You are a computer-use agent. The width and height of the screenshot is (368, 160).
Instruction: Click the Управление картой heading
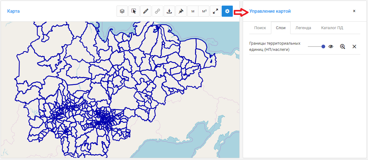pos(270,11)
